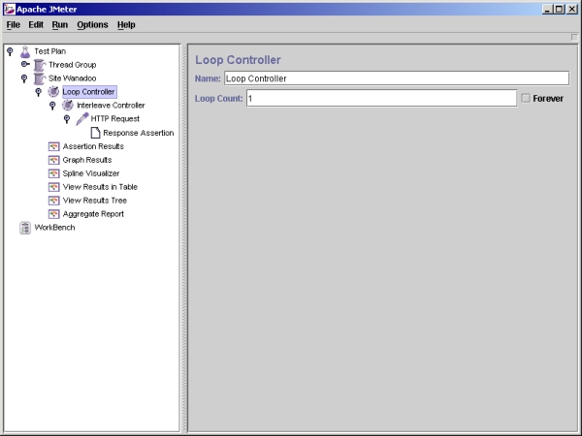Click the Aggregate Report listener icon
The width and height of the screenshot is (582, 436).
54,214
